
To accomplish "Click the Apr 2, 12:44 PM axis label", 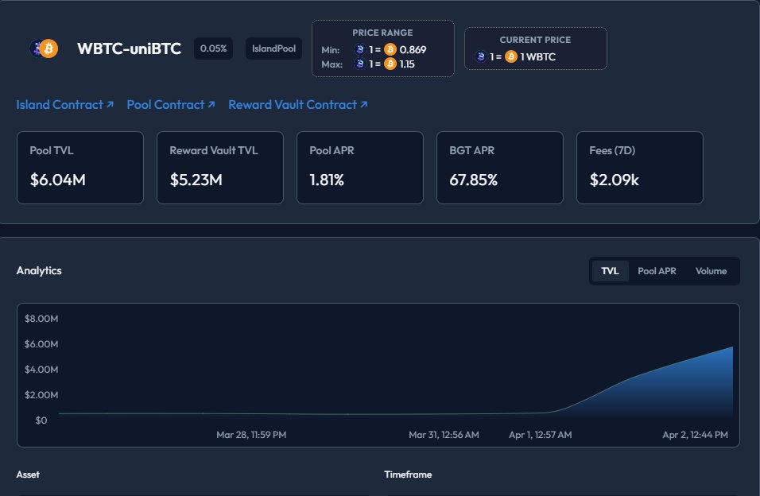I will coord(695,435).
